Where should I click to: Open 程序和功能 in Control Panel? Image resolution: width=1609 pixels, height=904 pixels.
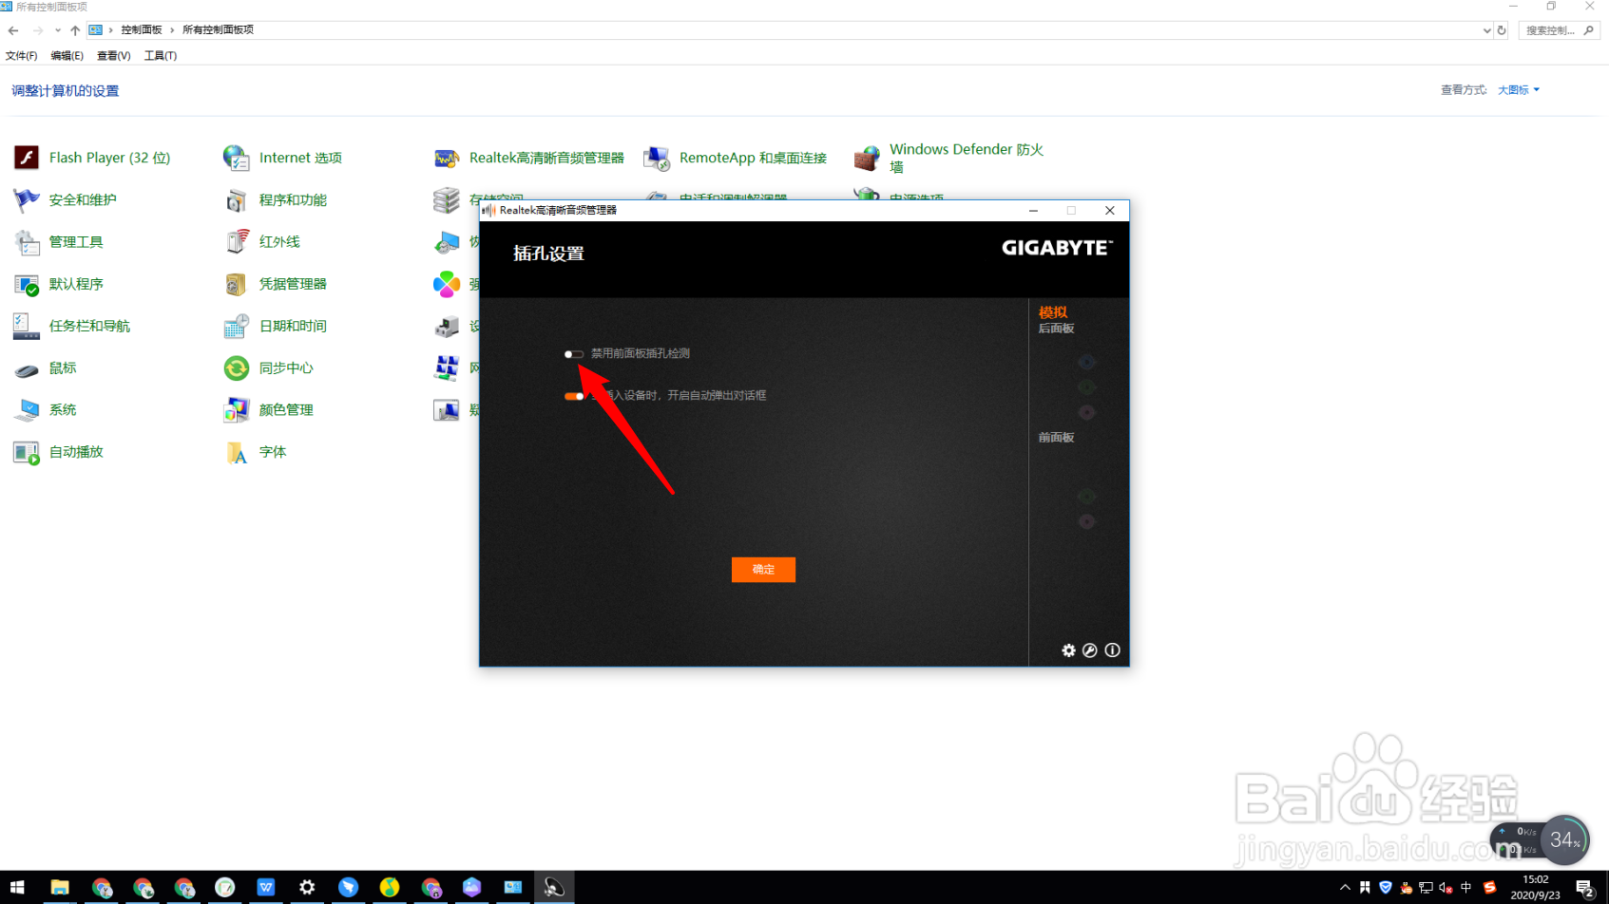[x=275, y=199]
